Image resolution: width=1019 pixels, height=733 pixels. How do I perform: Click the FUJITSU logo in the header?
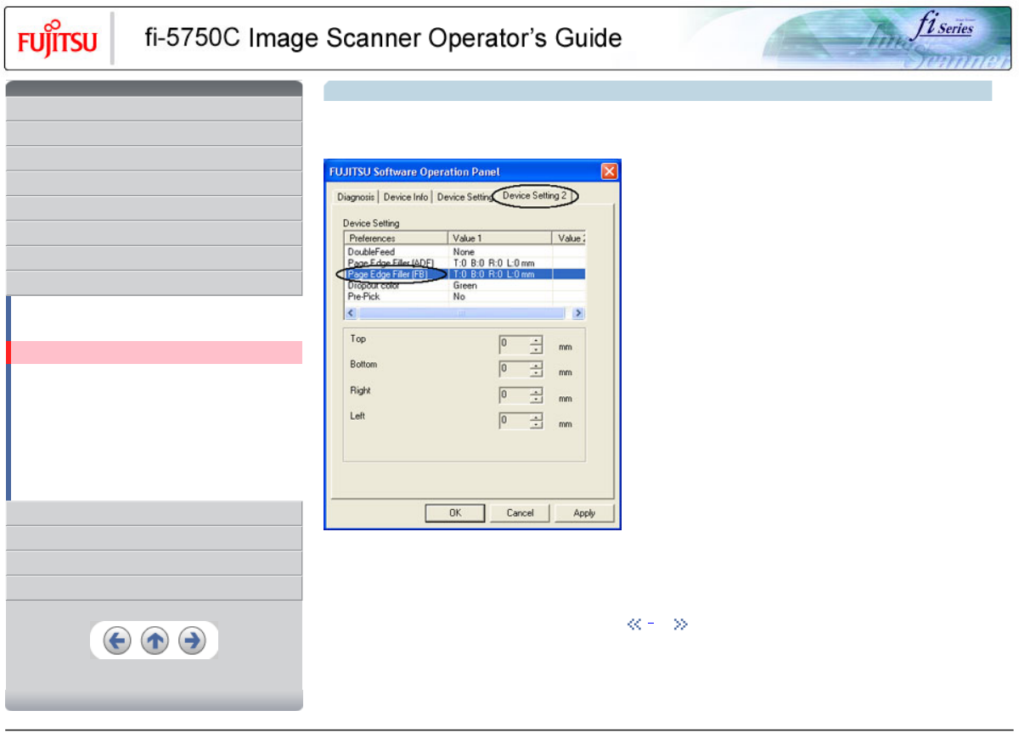[58, 41]
